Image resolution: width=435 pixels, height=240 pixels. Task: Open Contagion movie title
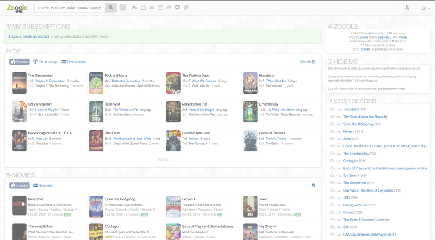pos(113,226)
